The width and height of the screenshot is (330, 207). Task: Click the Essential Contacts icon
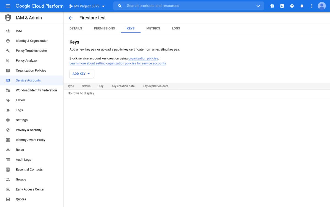pos(8,169)
